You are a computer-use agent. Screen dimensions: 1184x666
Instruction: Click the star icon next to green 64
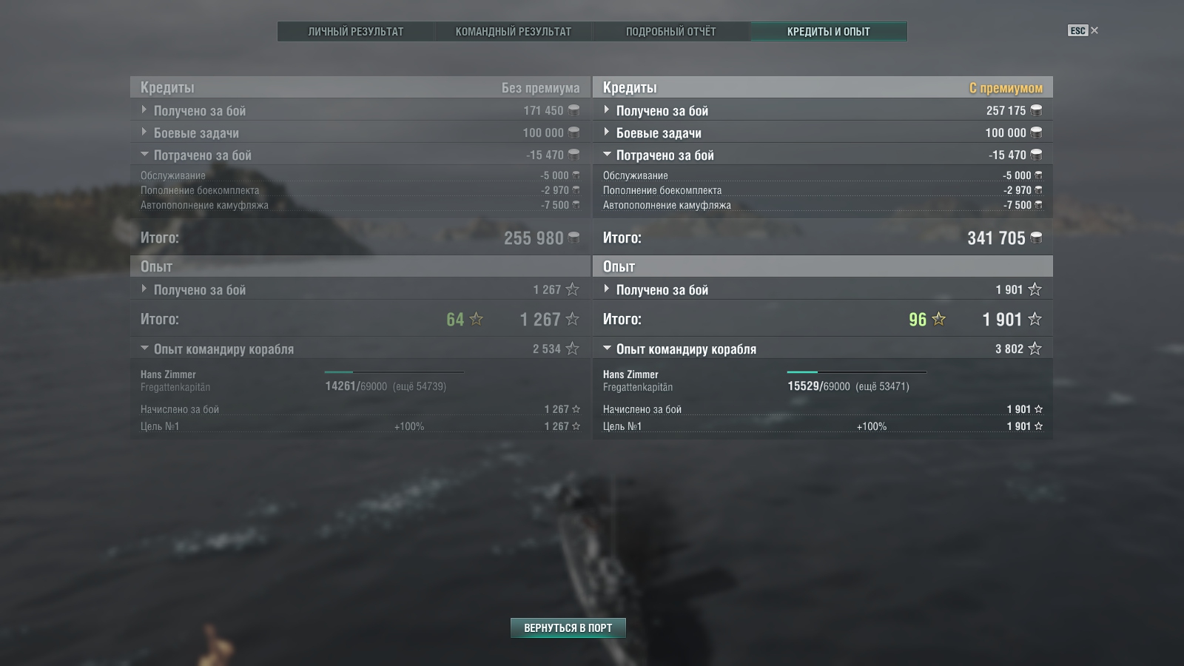(477, 319)
